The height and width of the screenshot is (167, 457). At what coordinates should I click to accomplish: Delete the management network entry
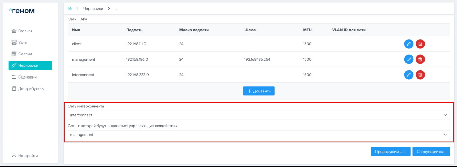(420, 59)
